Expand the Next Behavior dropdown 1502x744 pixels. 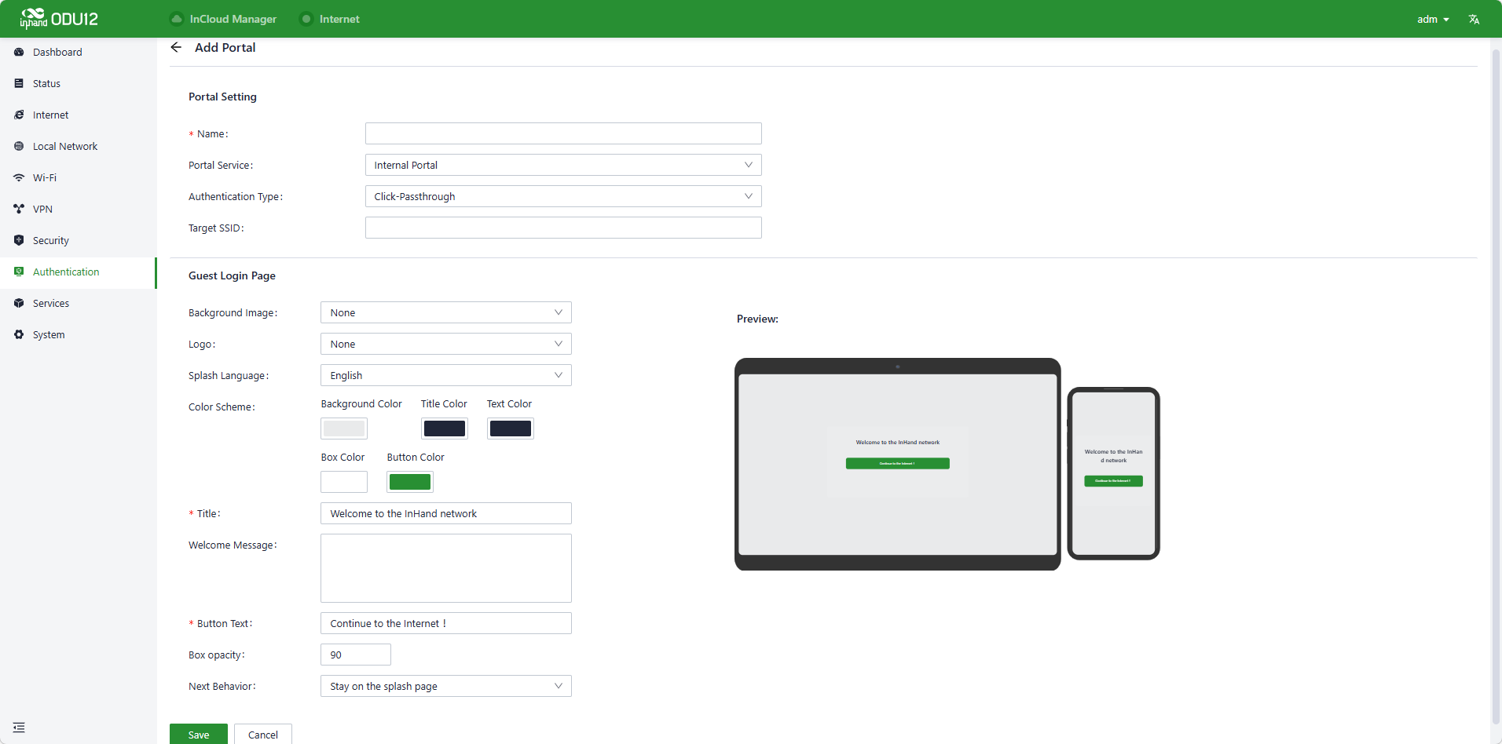(x=445, y=687)
